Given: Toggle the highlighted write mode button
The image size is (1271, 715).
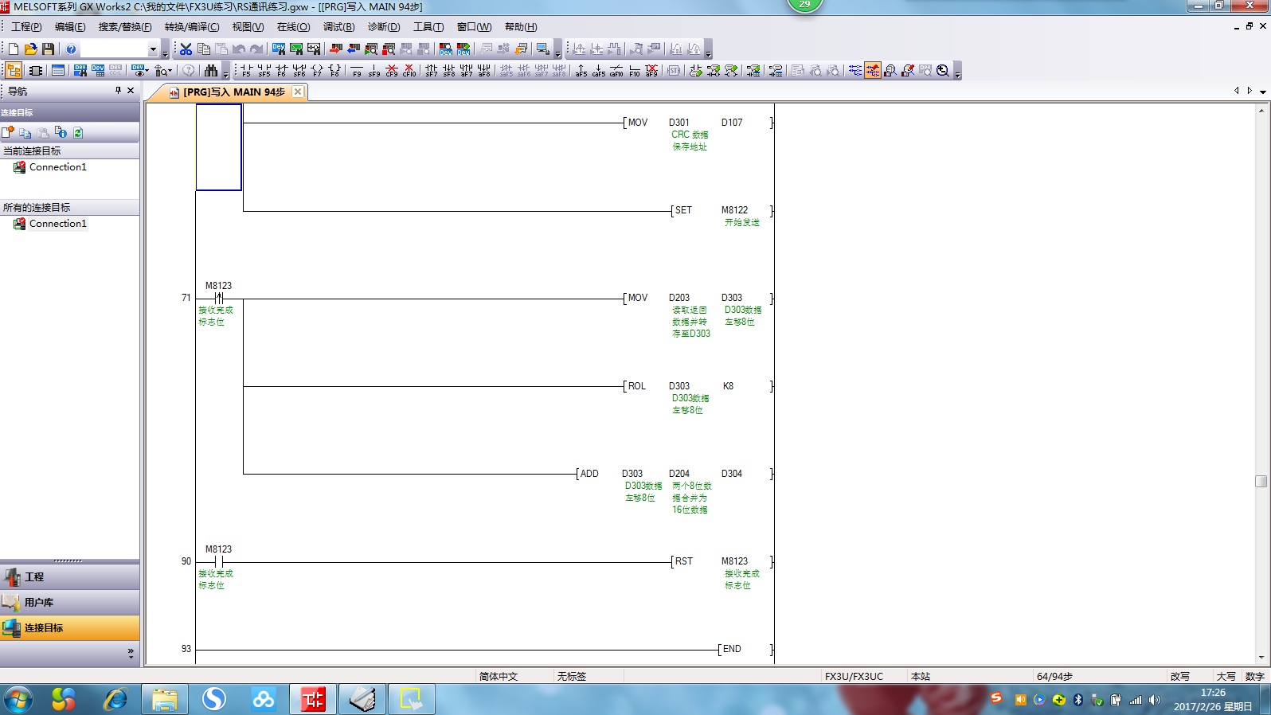Looking at the screenshot, I should point(873,71).
